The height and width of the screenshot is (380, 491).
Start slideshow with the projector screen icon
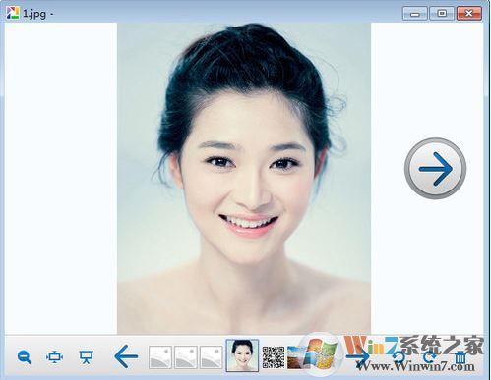pyautogui.click(x=87, y=356)
